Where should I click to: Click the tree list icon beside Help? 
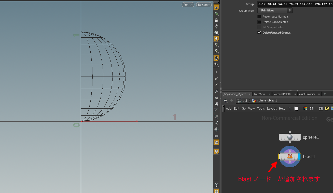pyautogui.click(x=290, y=109)
